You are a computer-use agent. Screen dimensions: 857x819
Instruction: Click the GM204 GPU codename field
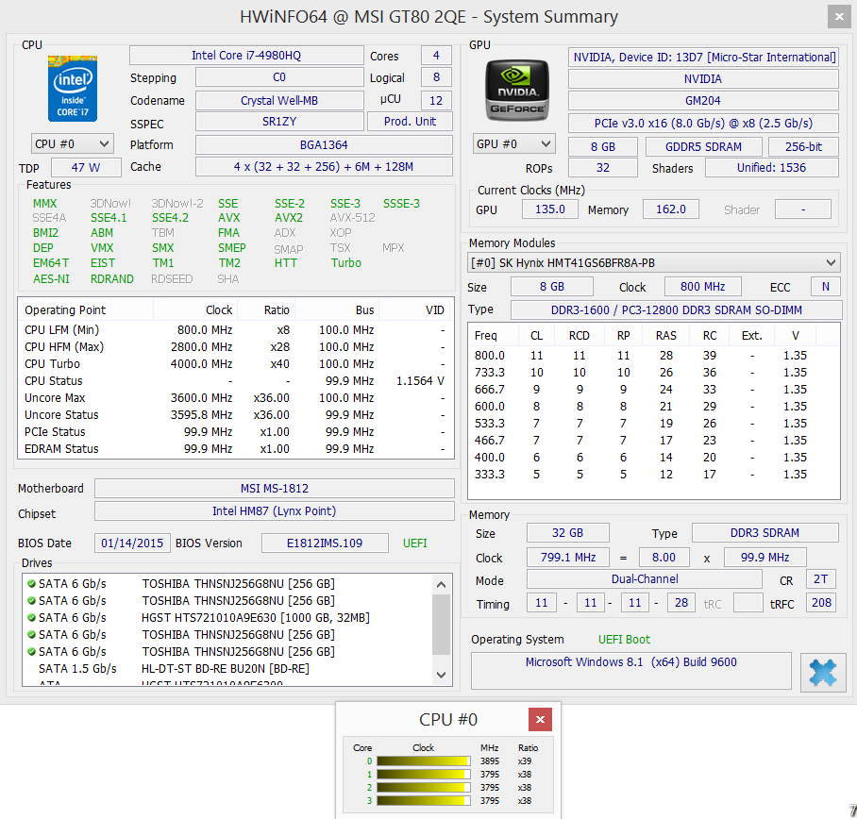[x=703, y=101]
